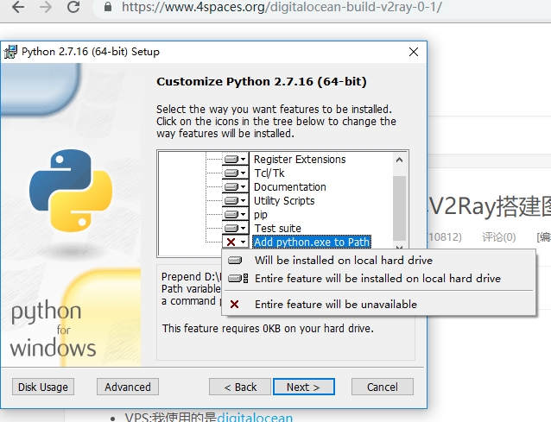551x422 pixels.
Task: Click the feature tree scroll up arrow
Action: [399, 160]
